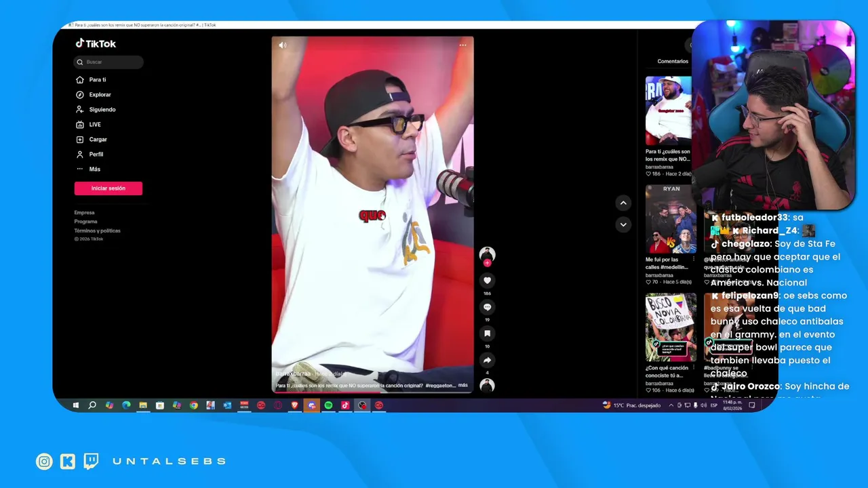This screenshot has height=488, width=868.
Task: Toggle the video sound speaker icon
Action: coord(282,45)
